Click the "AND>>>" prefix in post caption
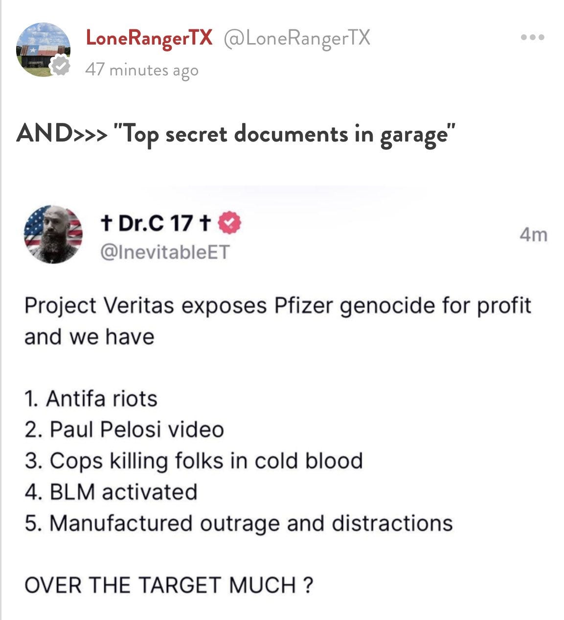This screenshot has height=620, width=564. [x=62, y=134]
